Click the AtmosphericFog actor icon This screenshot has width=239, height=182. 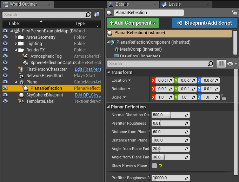(x=25, y=56)
